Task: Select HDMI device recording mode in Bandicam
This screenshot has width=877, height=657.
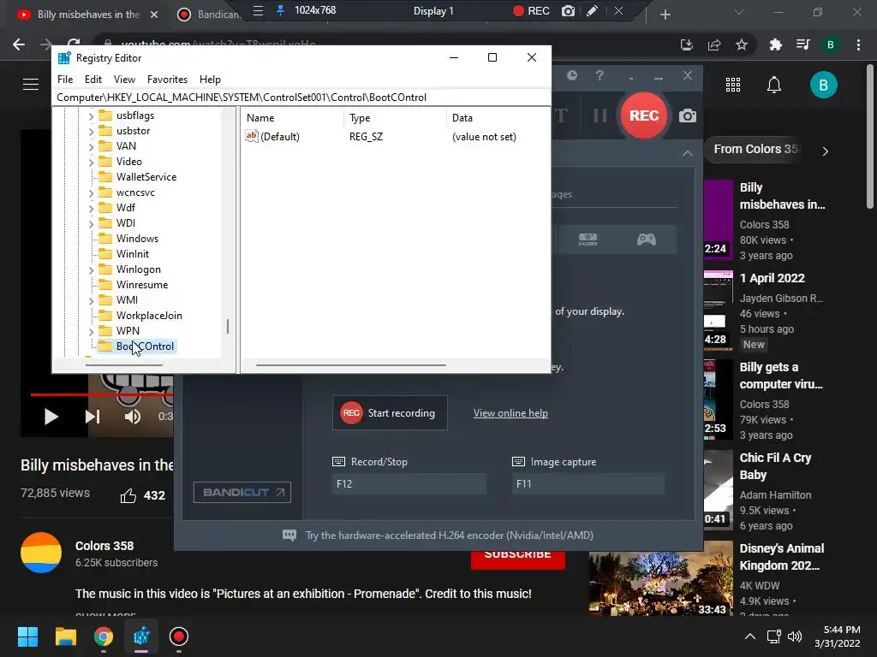Action: point(588,240)
